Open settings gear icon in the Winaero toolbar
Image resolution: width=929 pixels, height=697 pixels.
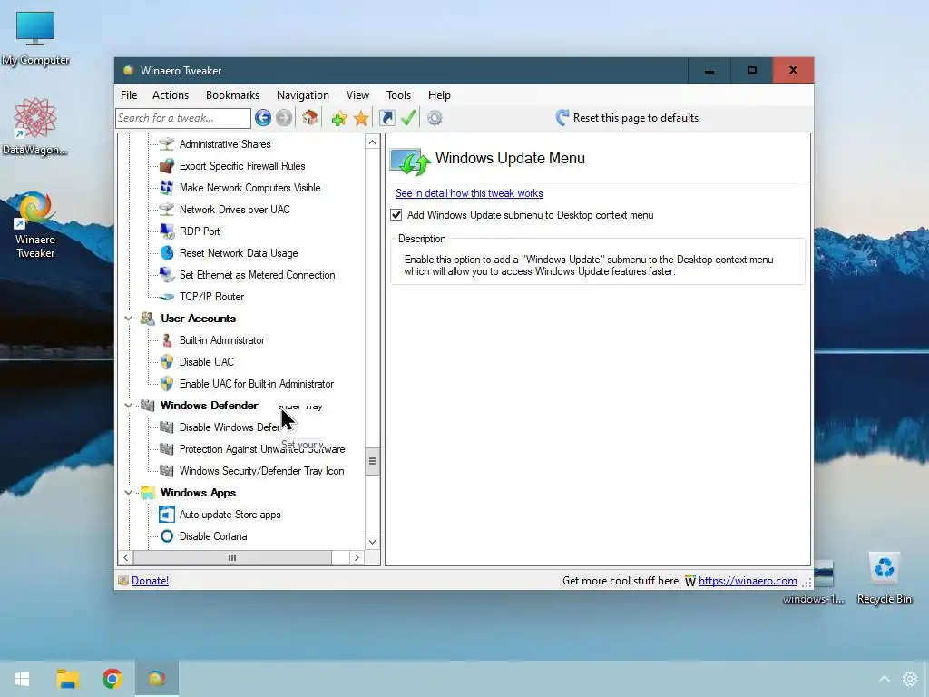coord(435,118)
